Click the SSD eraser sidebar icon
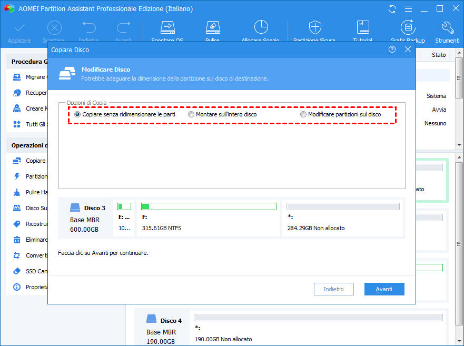The height and width of the screenshot is (346, 464). coord(17,271)
